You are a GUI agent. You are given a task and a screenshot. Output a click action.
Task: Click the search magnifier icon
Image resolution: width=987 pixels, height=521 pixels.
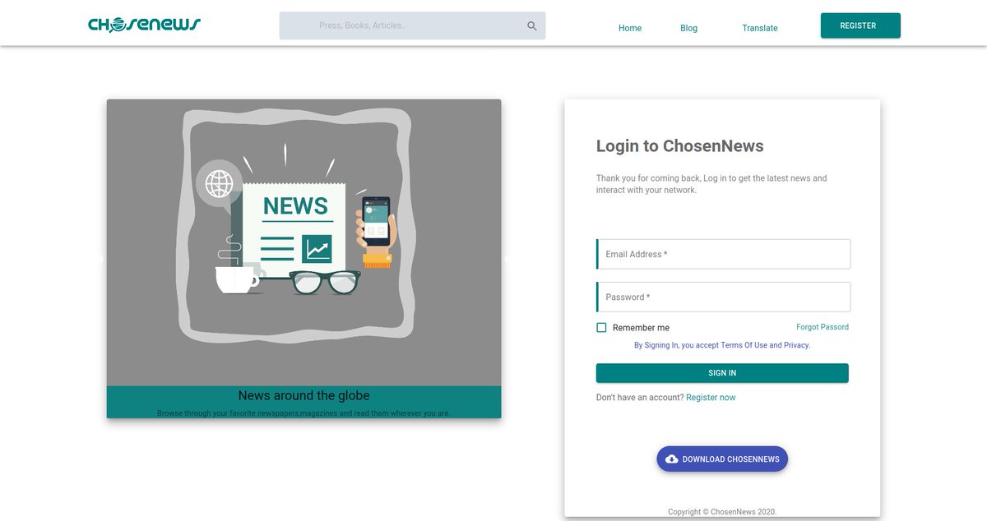tap(532, 26)
